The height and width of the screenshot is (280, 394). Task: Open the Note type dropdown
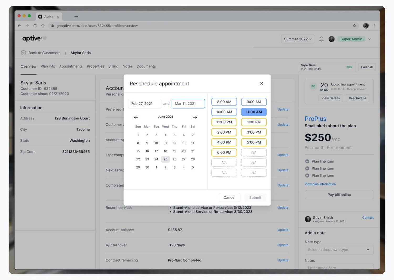pyautogui.click(x=339, y=250)
